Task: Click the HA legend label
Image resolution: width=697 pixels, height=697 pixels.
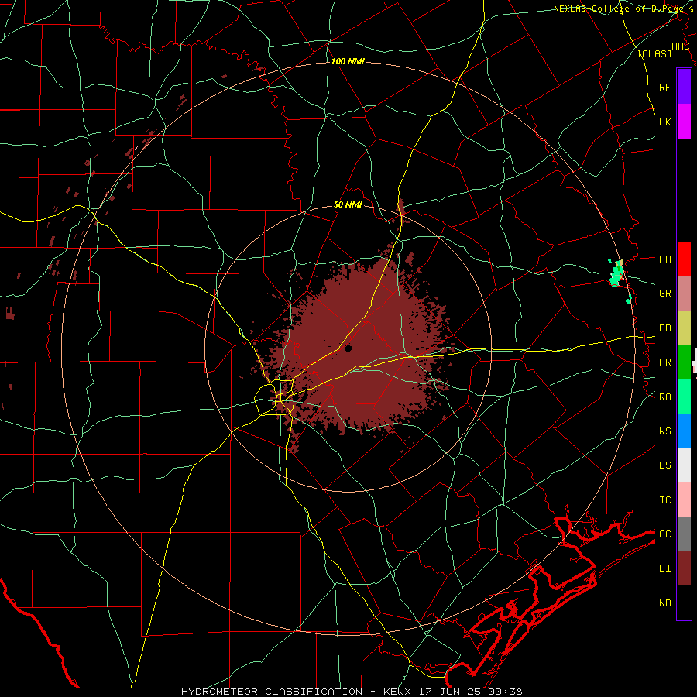Action: coord(664,259)
